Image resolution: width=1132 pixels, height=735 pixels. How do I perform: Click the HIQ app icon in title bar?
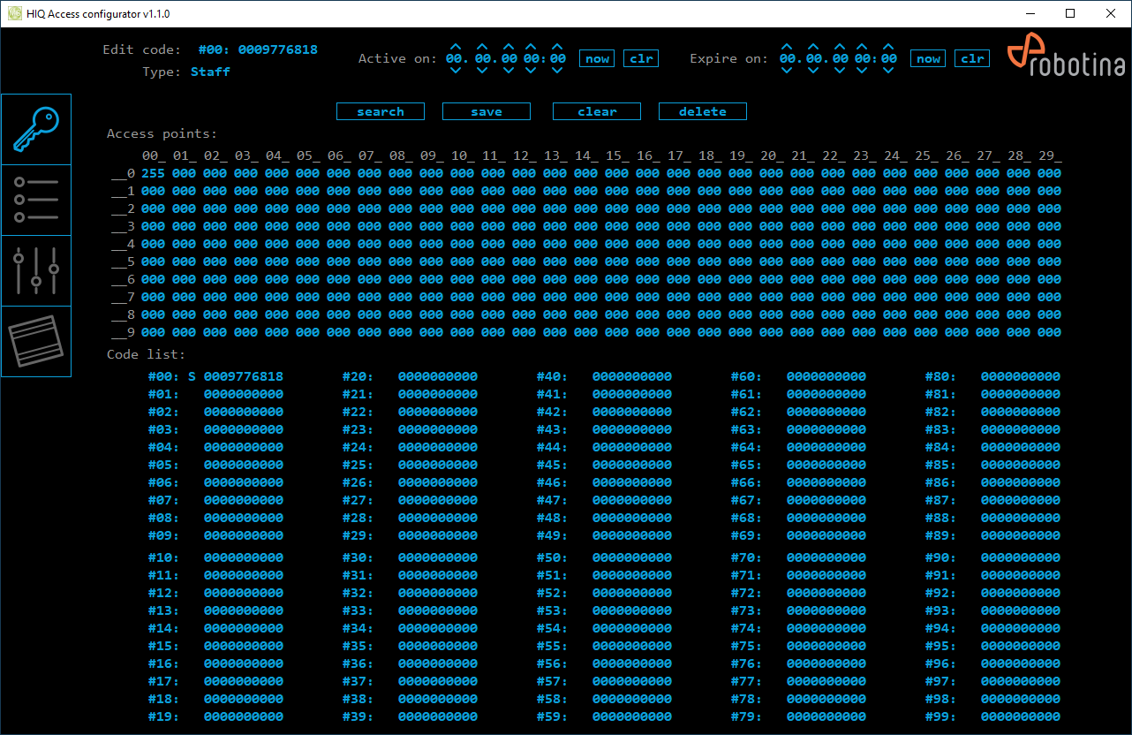14,14
